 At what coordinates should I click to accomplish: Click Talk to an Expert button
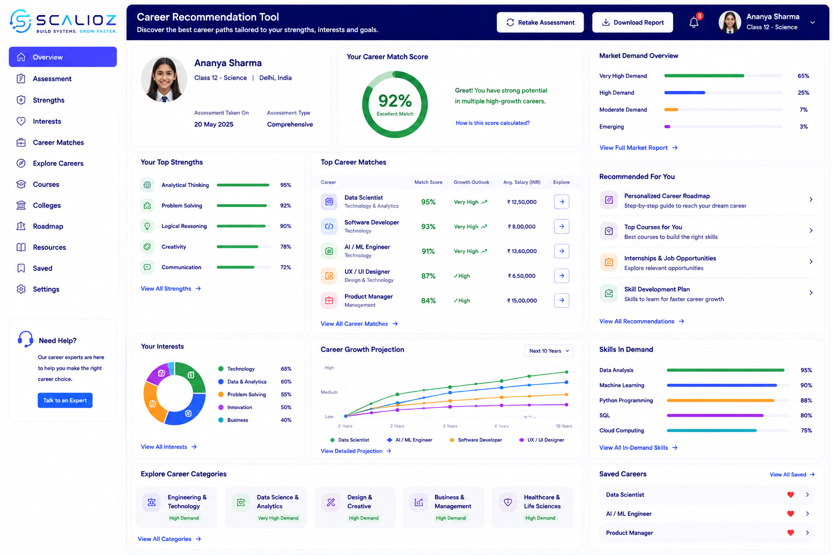65,401
